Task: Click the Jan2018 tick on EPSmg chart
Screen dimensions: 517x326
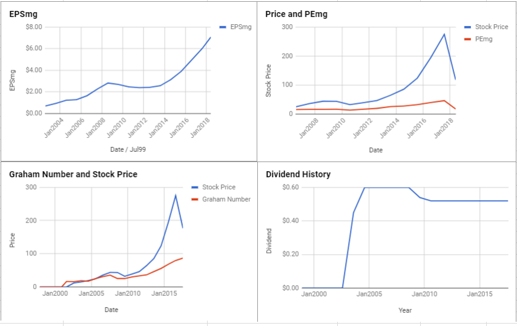Action: point(201,128)
